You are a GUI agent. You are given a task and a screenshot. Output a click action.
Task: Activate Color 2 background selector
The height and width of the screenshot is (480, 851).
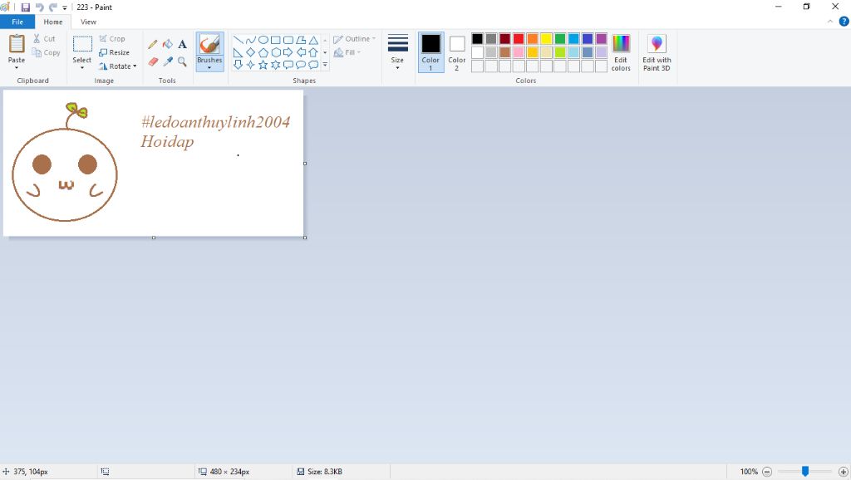pyautogui.click(x=457, y=52)
